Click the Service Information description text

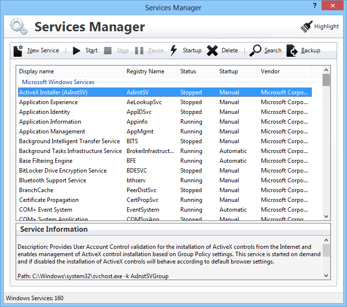click(169, 254)
